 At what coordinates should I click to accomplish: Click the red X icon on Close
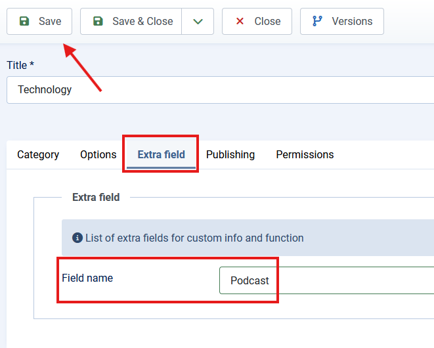pyautogui.click(x=240, y=22)
